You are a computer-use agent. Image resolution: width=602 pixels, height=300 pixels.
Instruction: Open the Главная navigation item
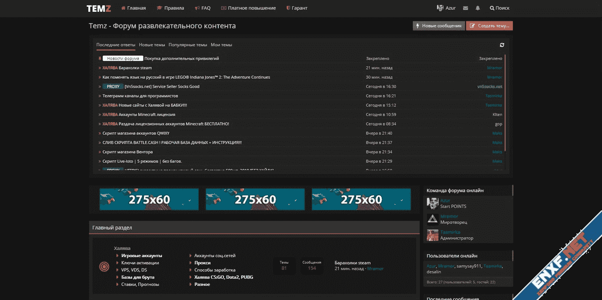pos(134,8)
